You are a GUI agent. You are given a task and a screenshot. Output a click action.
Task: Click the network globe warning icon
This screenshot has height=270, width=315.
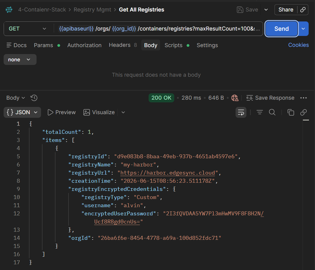coord(235,98)
